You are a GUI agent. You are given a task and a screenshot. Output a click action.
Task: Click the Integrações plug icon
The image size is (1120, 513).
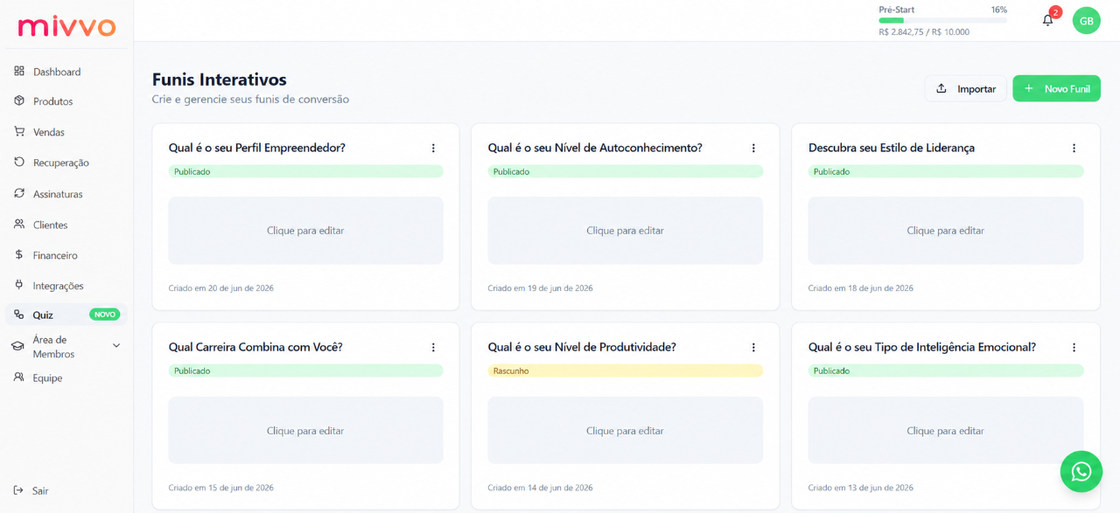[19, 286]
